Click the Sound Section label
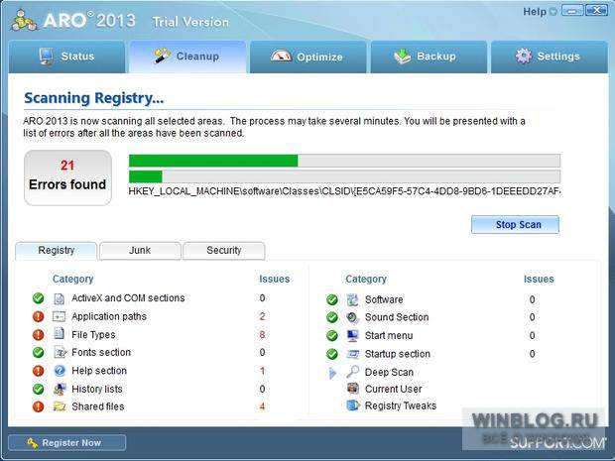The width and height of the screenshot is (615, 461). tap(397, 317)
